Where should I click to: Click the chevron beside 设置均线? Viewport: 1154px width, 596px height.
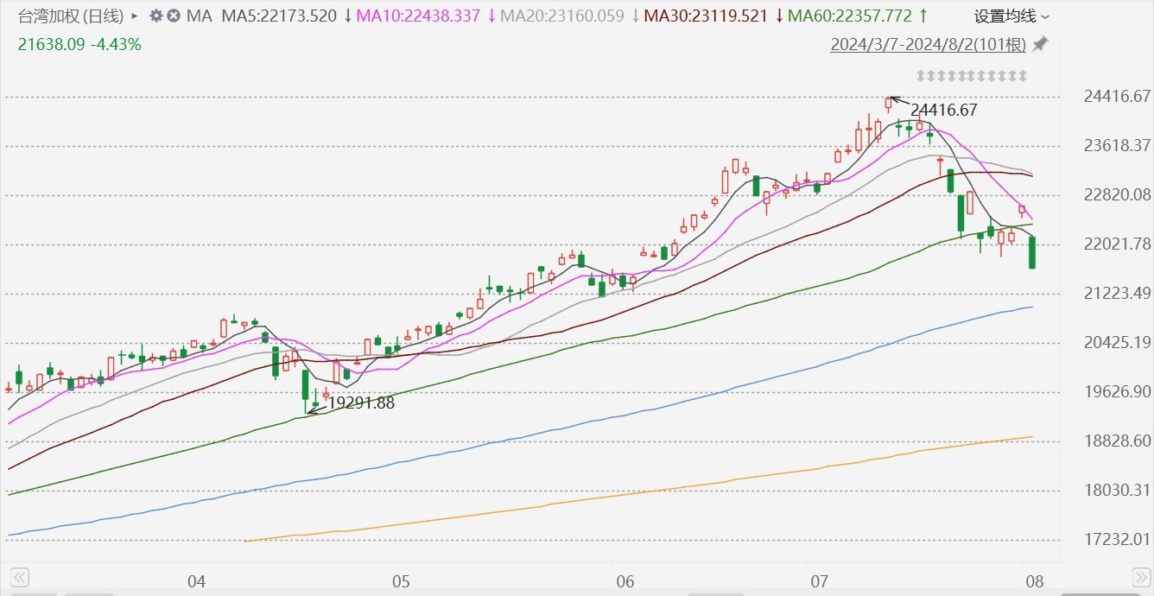1045,17
